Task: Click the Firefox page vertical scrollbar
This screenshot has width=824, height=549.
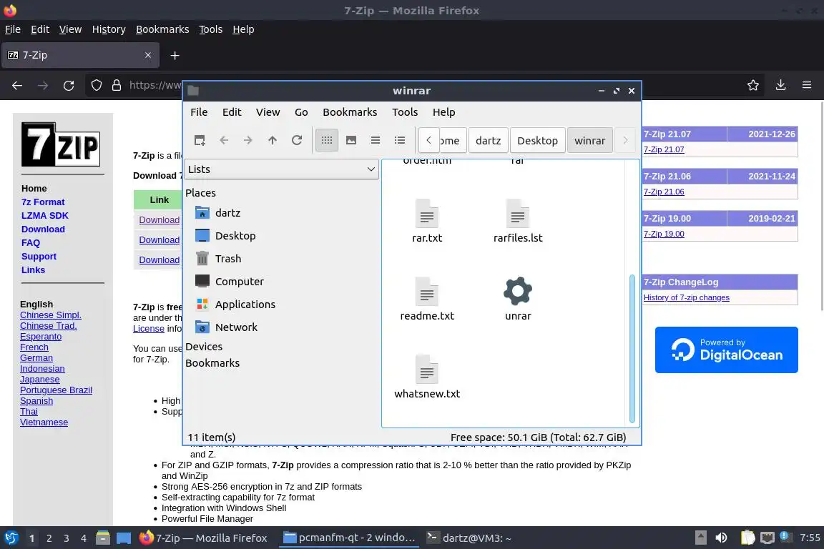Action: (820, 205)
